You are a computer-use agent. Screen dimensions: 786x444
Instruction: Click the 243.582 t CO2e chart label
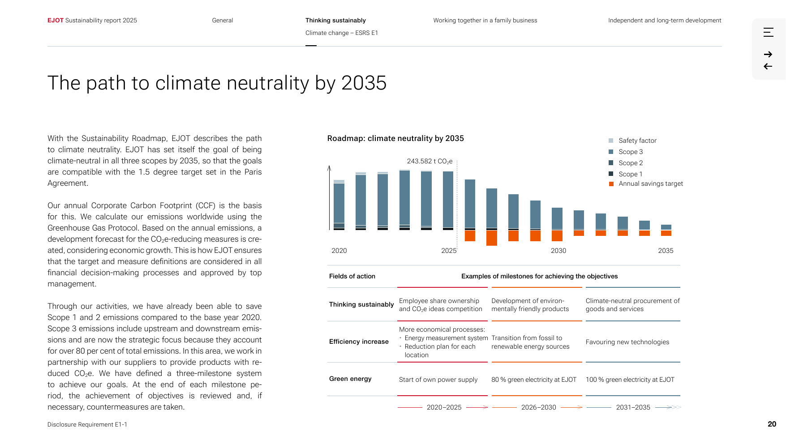(x=430, y=161)
